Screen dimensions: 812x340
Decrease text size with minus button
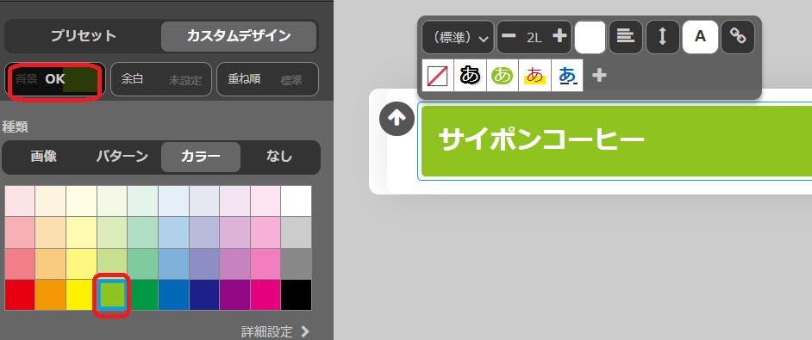509,35
